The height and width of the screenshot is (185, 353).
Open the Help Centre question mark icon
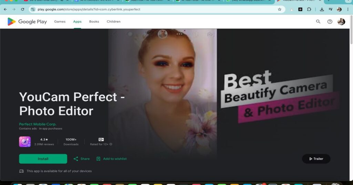330,22
